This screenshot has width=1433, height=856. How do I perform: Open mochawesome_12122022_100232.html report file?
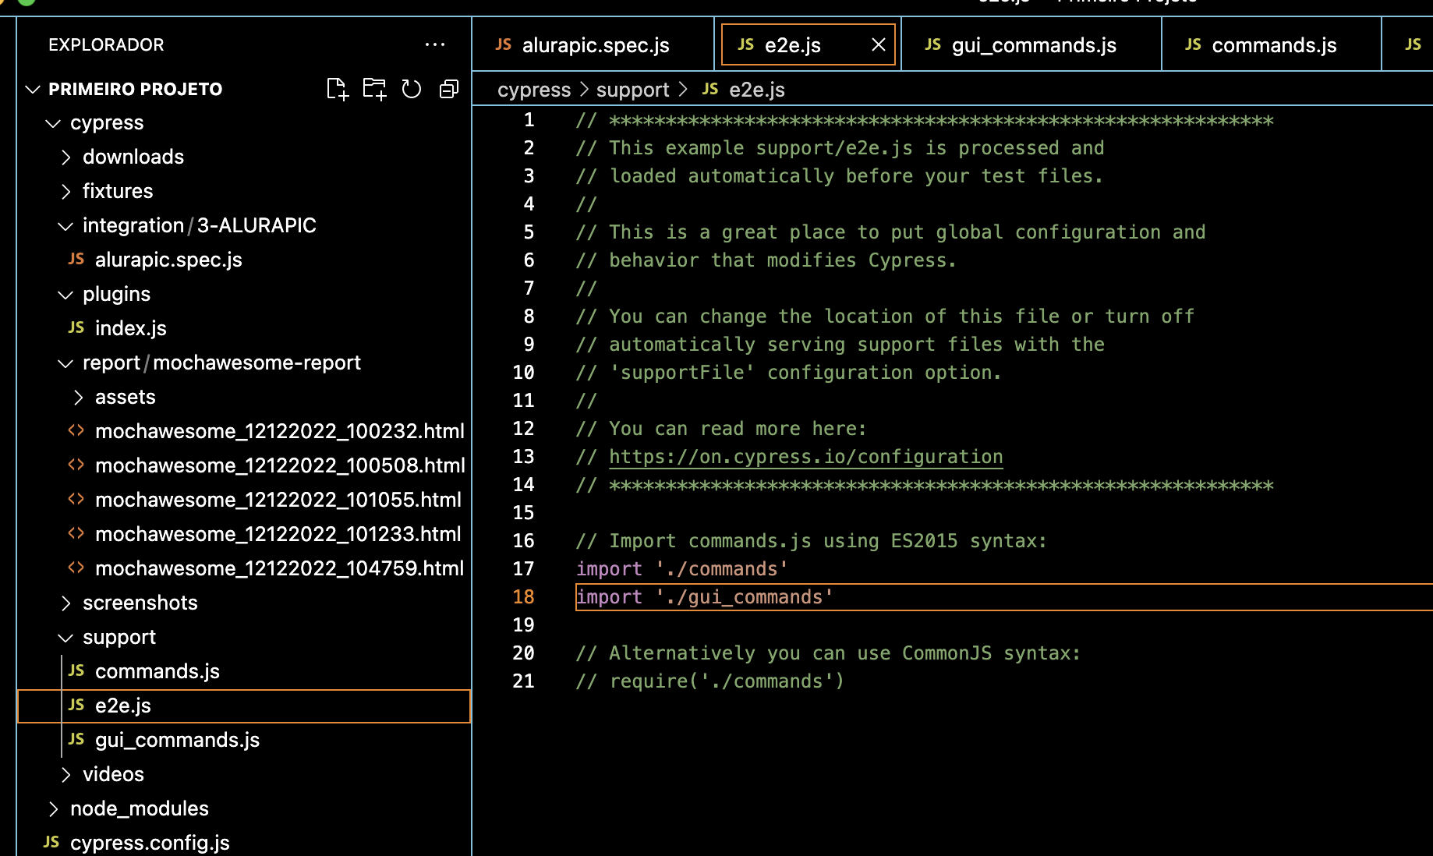[x=279, y=431]
